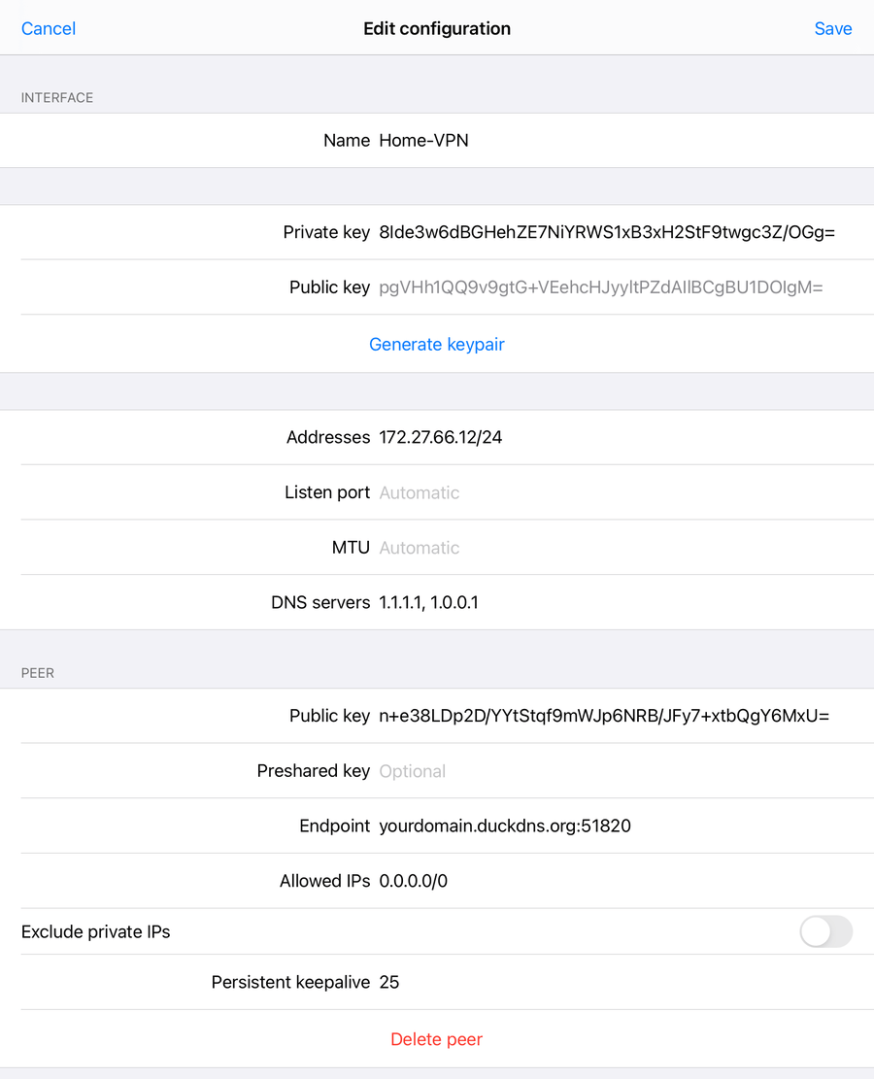Viewport: 874px width, 1079px height.
Task: Tap the PEER section header
Action: tap(37, 673)
